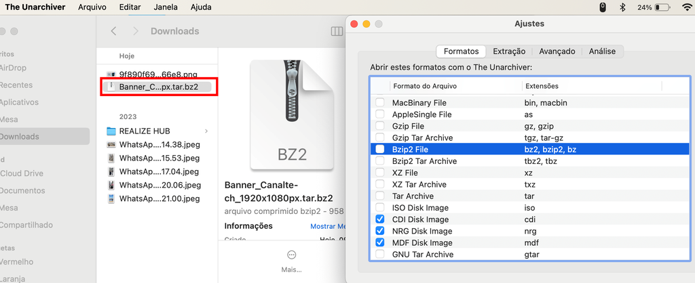
Task: Enable the XZ Tar Archive checkbox
Action: click(380, 184)
